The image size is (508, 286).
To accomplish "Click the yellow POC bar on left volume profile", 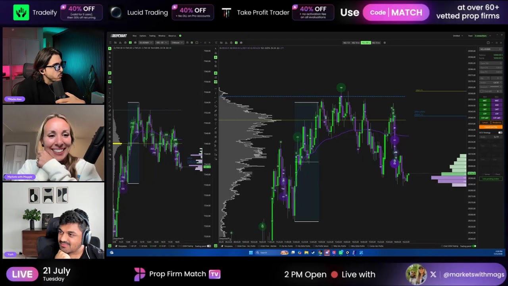I will (117, 143).
